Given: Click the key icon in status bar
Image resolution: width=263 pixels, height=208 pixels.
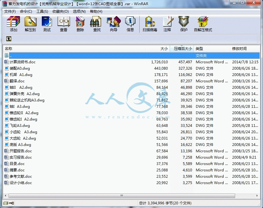Looking at the screenshot, I should tap(12, 203).
